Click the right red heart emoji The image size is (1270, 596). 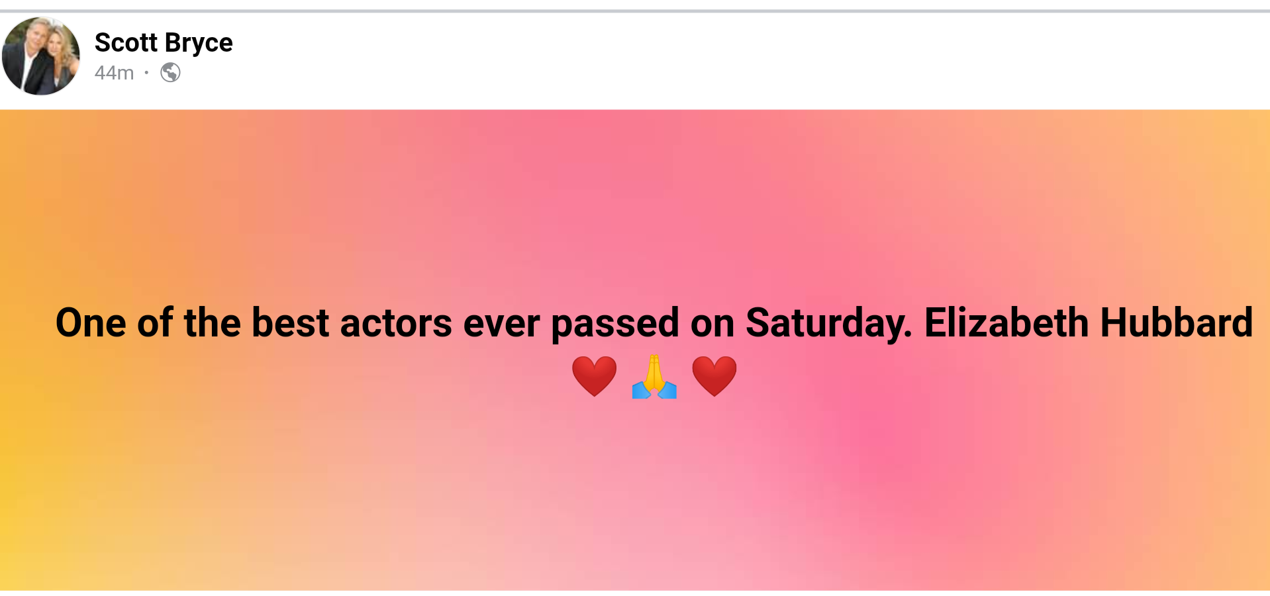[x=714, y=376]
